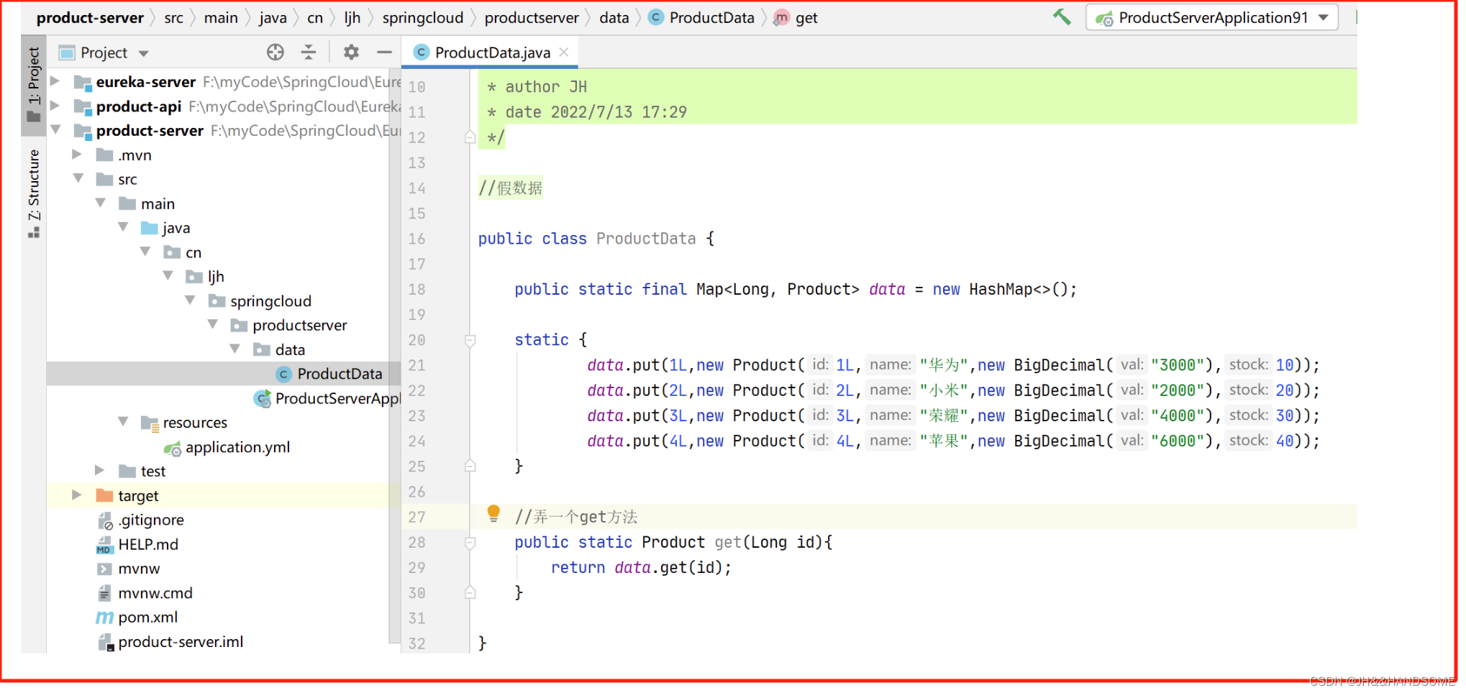Collapse the springcloud package
Screen dimensions: 1466x693
click(191, 300)
